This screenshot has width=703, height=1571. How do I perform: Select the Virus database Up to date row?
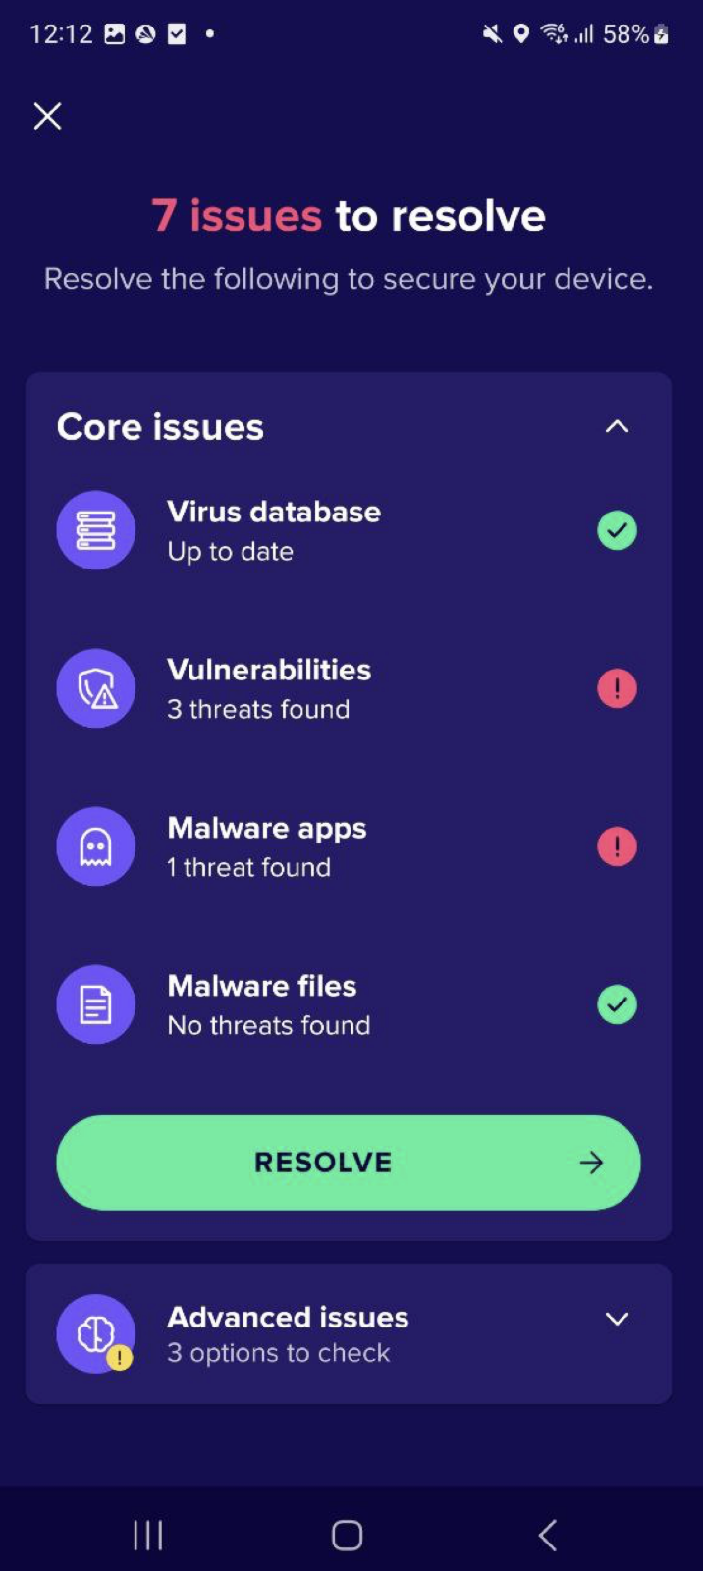click(274, 530)
